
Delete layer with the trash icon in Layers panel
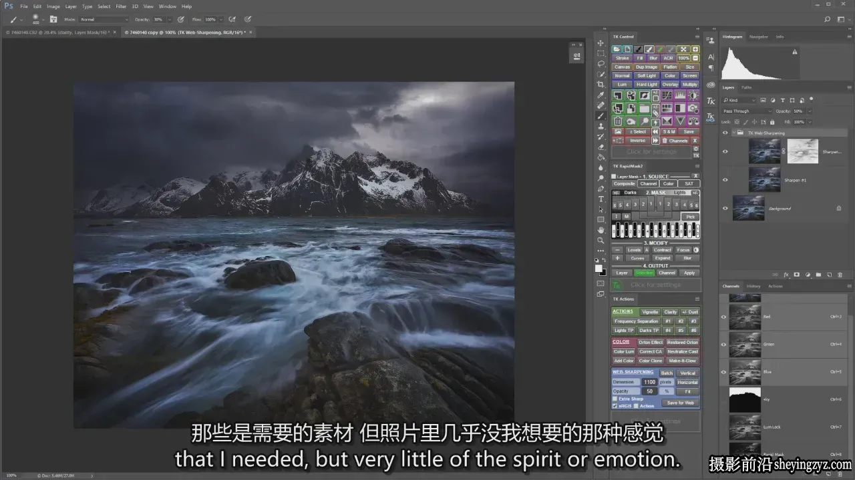coord(840,275)
